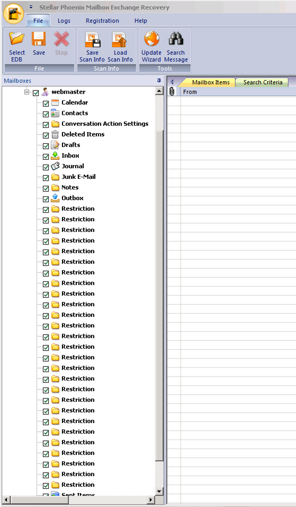296x507 pixels.
Task: Open the File ribbon tab
Action: pos(38,21)
